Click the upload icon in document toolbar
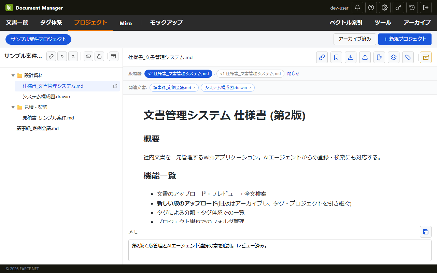The height and width of the screenshot is (273, 437). (365, 57)
